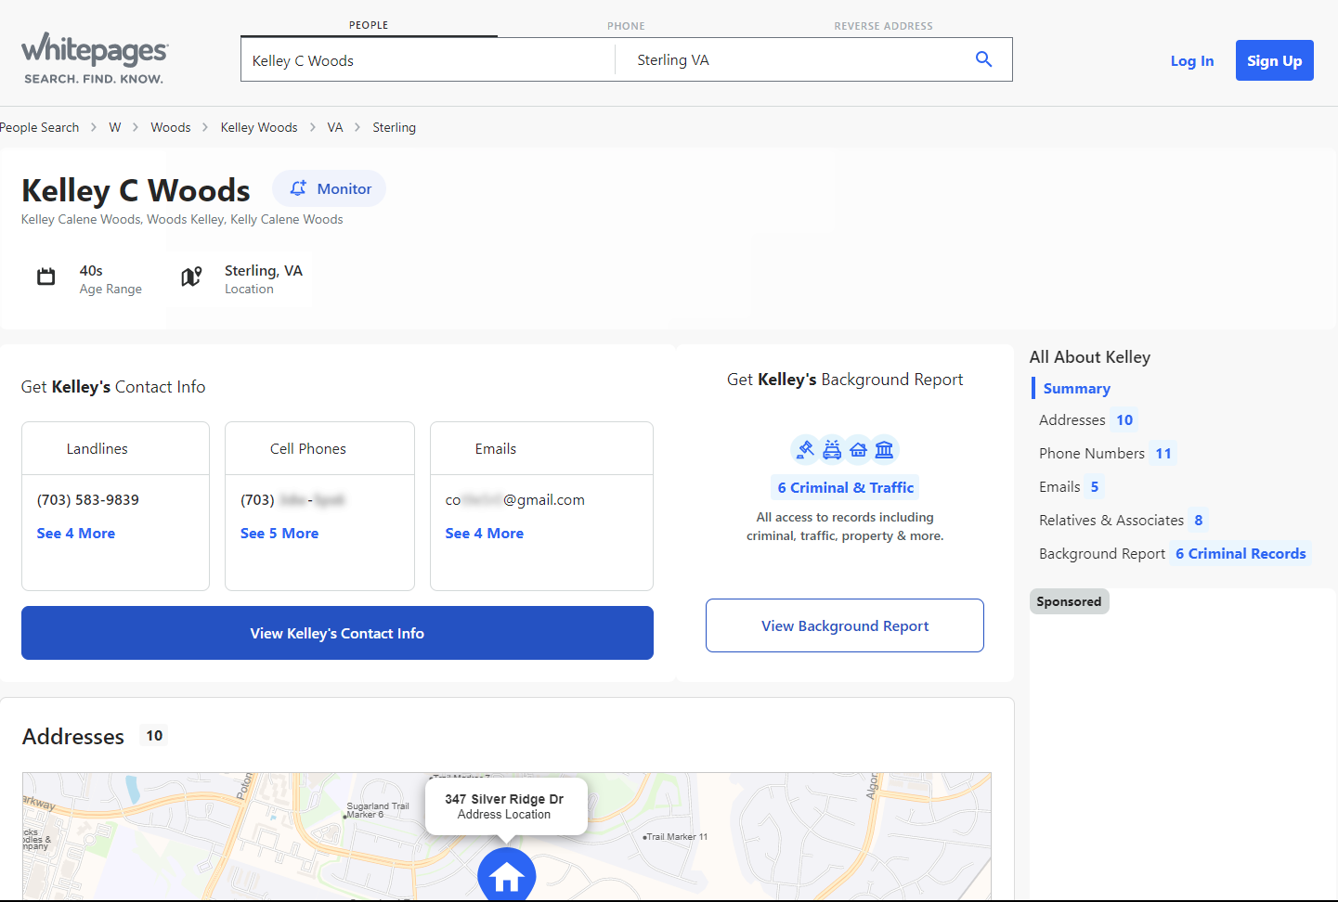Click the Whitepages logo
Image resolution: width=1338 pixels, height=902 pixels.
pyautogui.click(x=95, y=58)
